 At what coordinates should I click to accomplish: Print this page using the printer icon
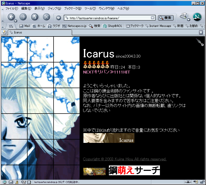tap(184, 16)
